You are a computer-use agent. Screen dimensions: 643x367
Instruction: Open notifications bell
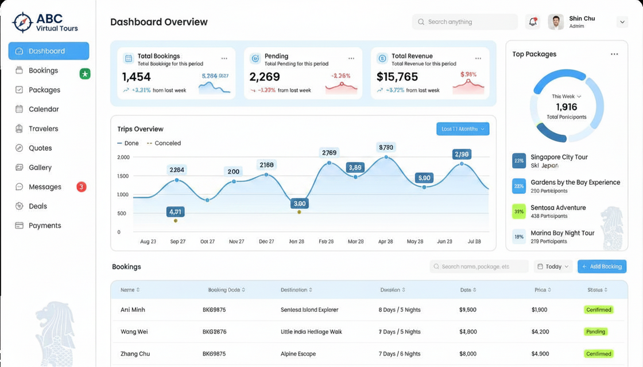click(x=533, y=22)
